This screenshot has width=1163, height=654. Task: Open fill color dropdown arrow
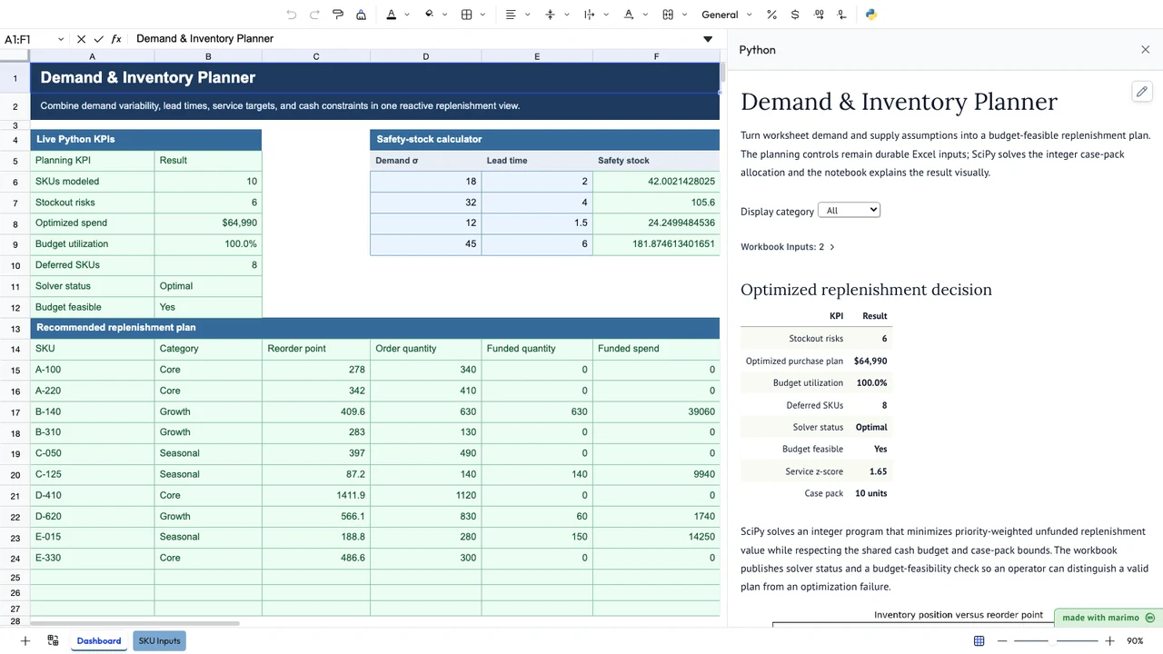pos(444,15)
